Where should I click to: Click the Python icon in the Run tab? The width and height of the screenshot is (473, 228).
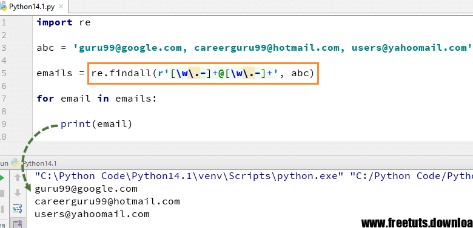[x=15, y=163]
